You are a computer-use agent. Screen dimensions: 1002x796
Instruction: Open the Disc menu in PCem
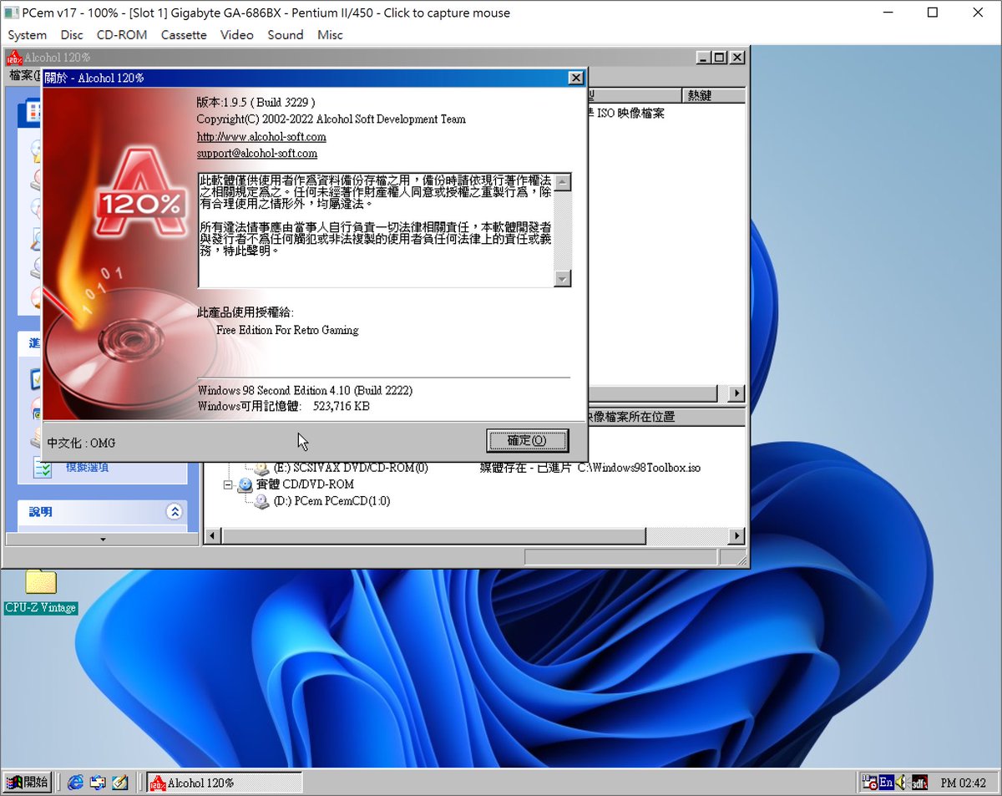pos(72,35)
